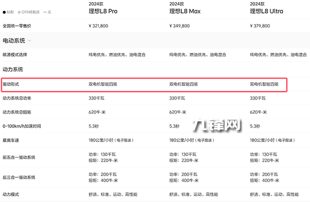The image size is (310, 202).
Task: Click the highlighted 驱动形式 row label
Action: click(11, 84)
